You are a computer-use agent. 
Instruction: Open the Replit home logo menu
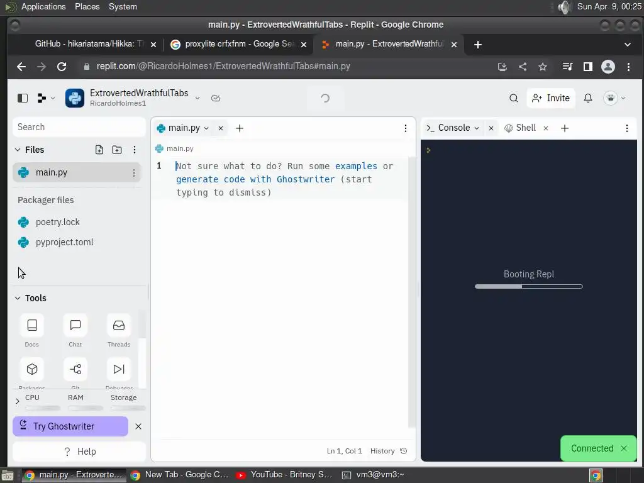coord(45,98)
